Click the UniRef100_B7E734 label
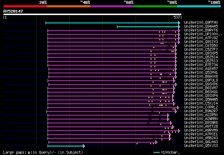The width and height of the screenshot is (224, 155). point(201,65)
